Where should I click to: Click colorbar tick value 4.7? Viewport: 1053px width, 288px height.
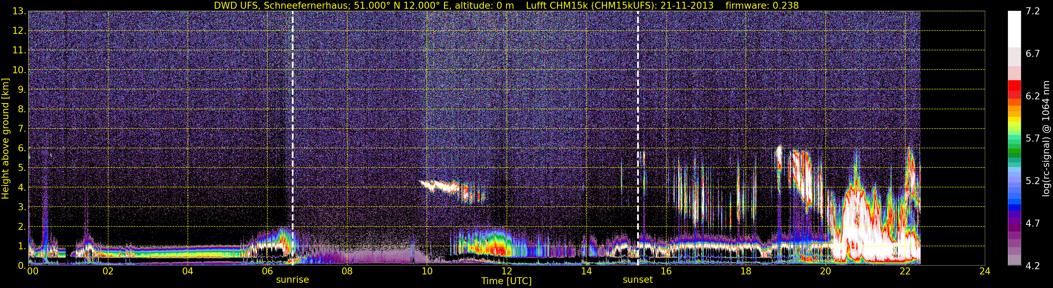pos(1032,223)
